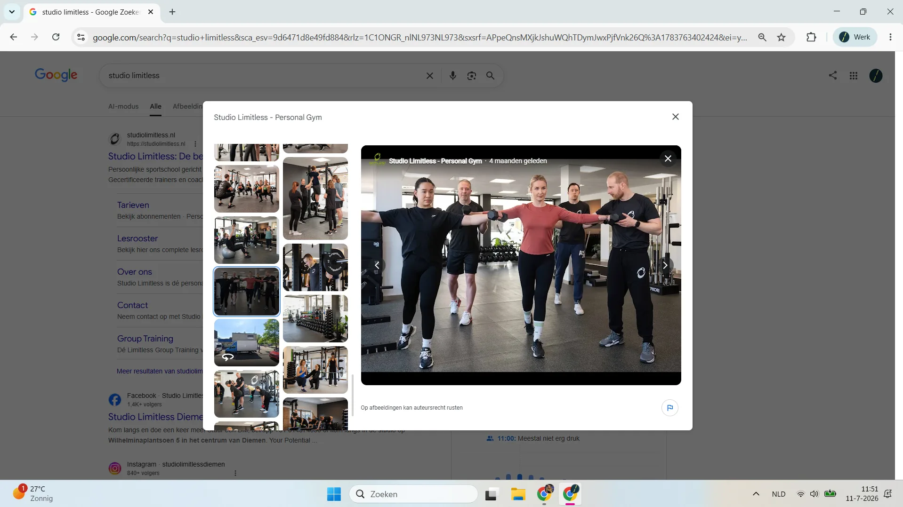Show hidden system tray icons
This screenshot has height=507, width=903.
click(x=756, y=494)
